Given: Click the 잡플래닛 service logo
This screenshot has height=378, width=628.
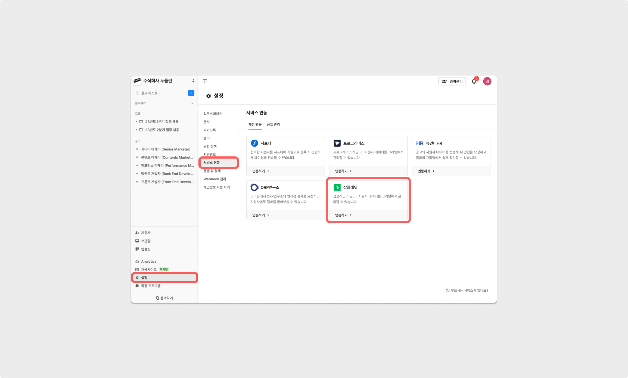Looking at the screenshot, I should point(337,187).
